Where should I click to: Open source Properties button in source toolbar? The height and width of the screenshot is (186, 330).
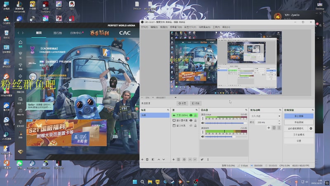coord(182,103)
